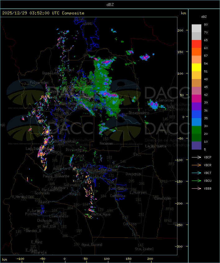Pick the royal blue swatch above legend value 35
Image resolution: width=220 pixels, height=263 pixels.
click(x=196, y=114)
